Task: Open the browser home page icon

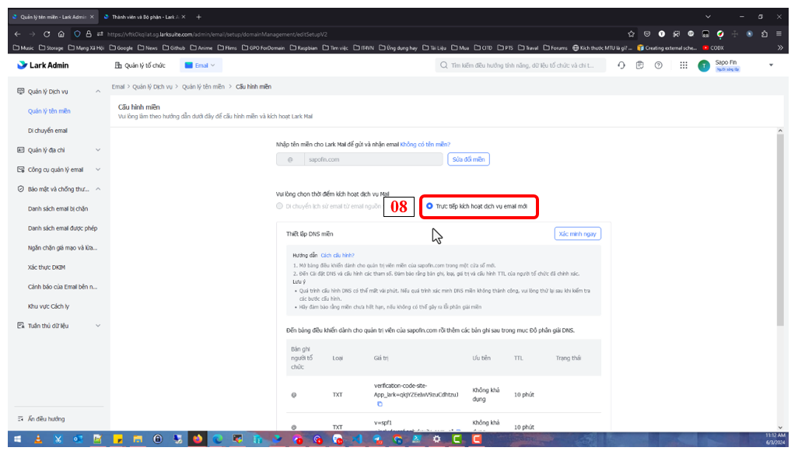Action: (61, 34)
